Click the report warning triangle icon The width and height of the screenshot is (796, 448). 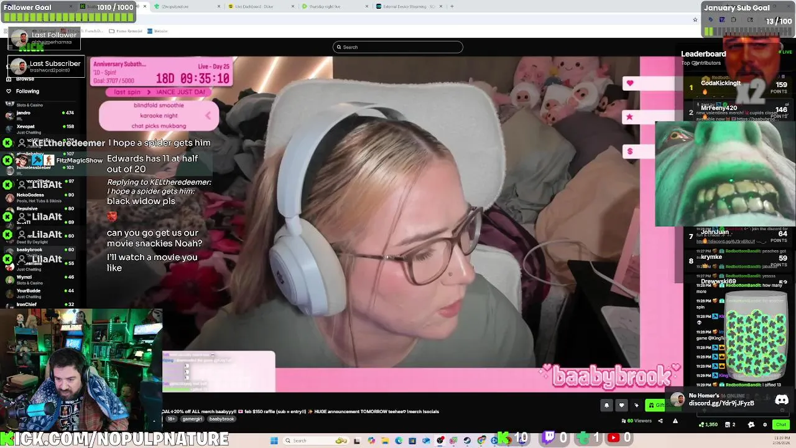[x=675, y=421]
